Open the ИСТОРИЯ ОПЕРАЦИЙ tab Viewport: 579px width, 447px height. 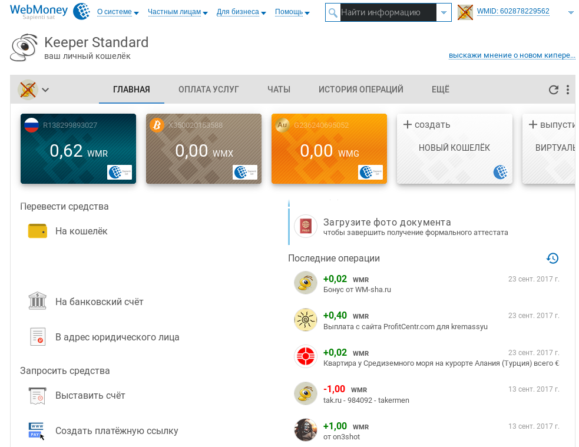[x=360, y=90]
